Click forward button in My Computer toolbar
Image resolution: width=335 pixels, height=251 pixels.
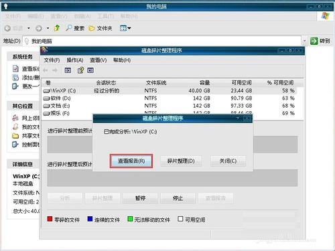coord(39,28)
